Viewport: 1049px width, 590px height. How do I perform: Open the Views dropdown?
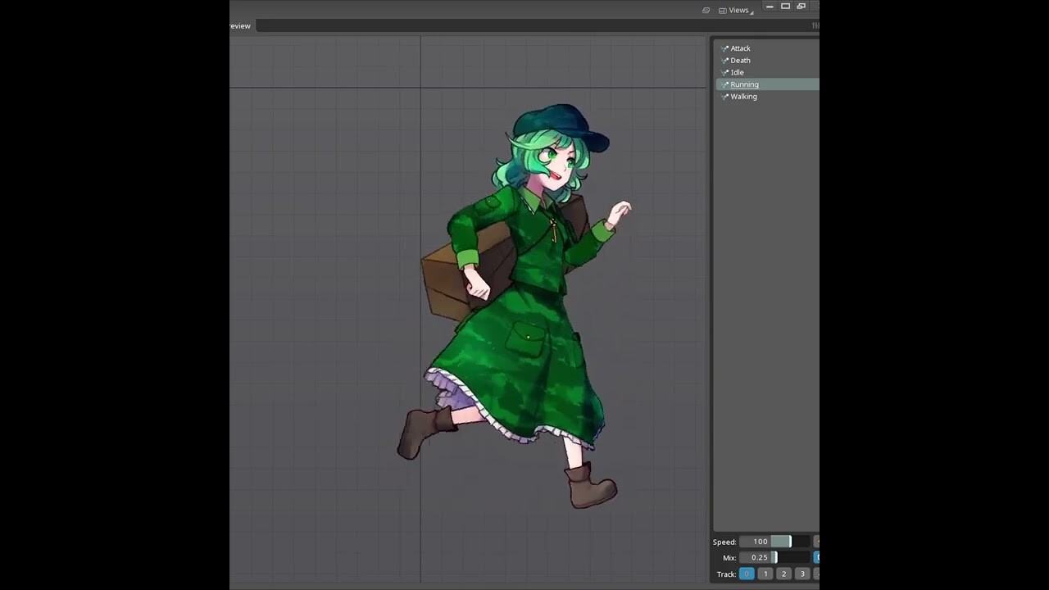738,10
